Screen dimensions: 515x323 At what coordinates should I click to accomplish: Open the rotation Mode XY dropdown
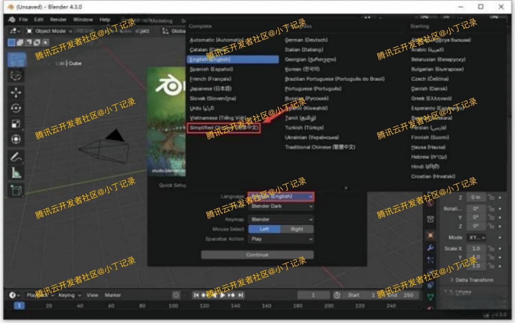(x=477, y=237)
